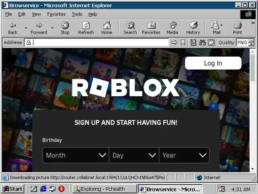The height and width of the screenshot is (194, 258).
Task: Click the task scheduler tray icon
Action: [x=221, y=189]
